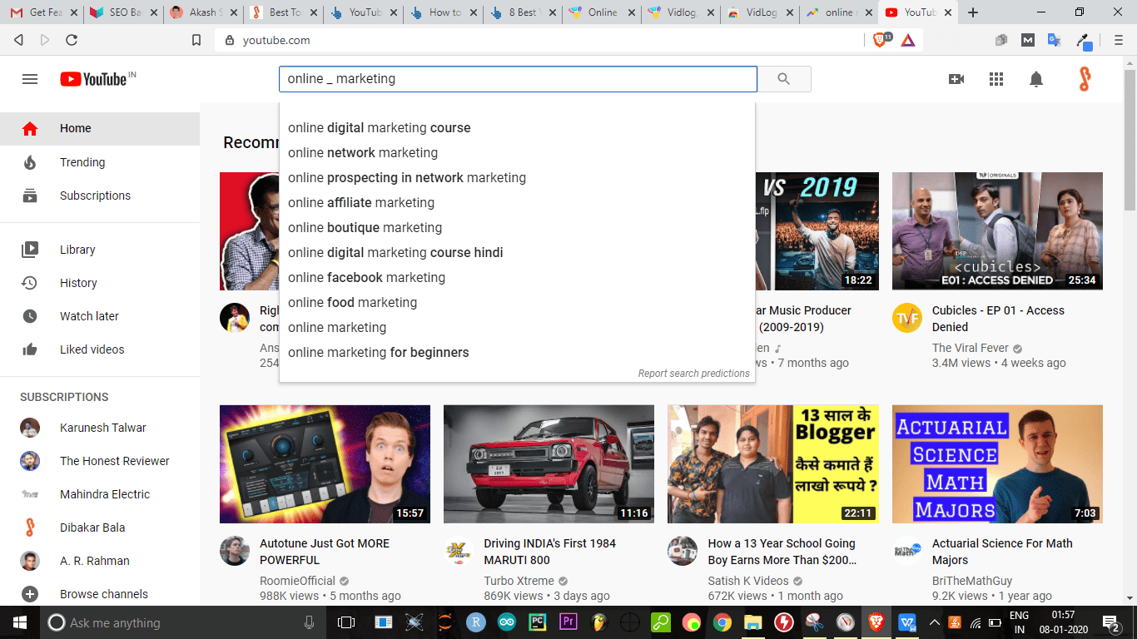Open Dibakar Bala channel

click(100, 528)
